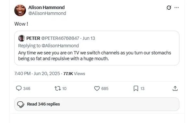Click the PETER display name in quote

tap(33, 38)
